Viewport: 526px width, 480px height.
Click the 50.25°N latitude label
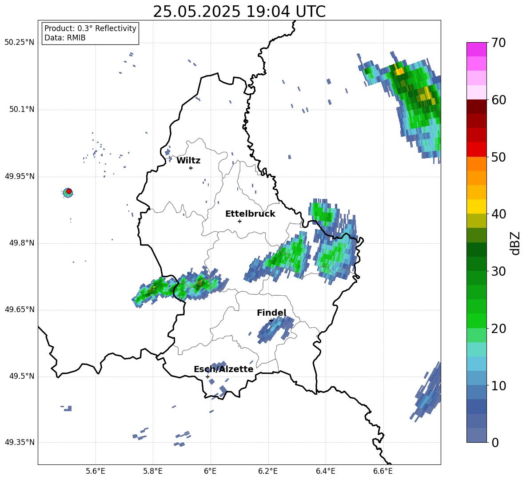(20, 43)
